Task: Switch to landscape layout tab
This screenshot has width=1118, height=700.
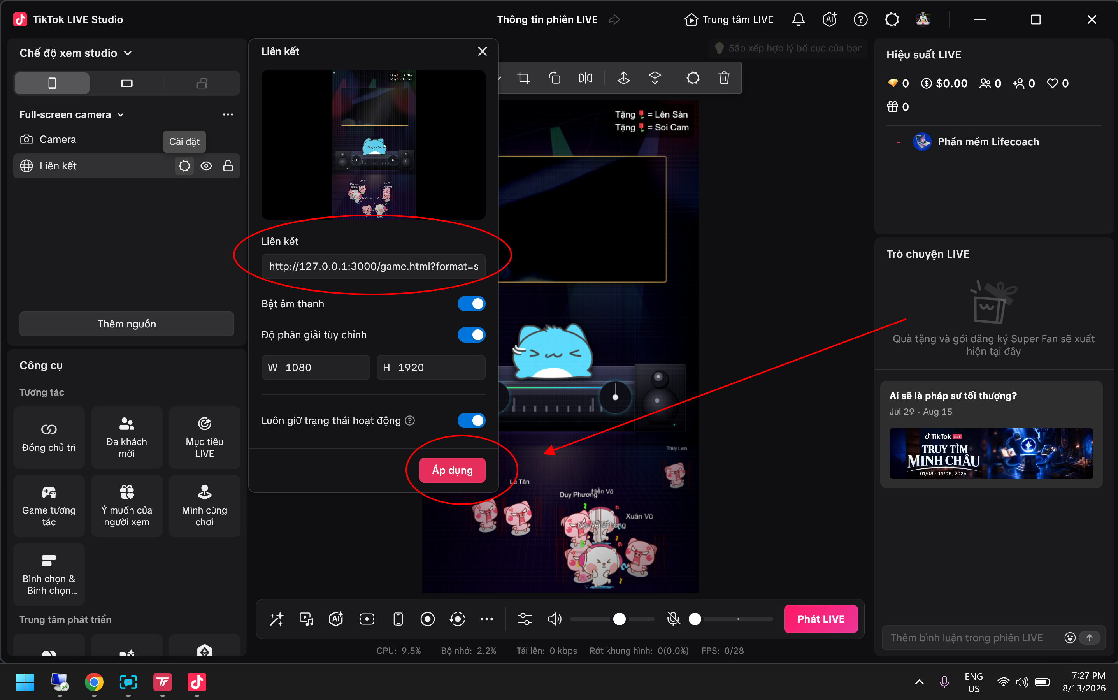Action: 127,83
